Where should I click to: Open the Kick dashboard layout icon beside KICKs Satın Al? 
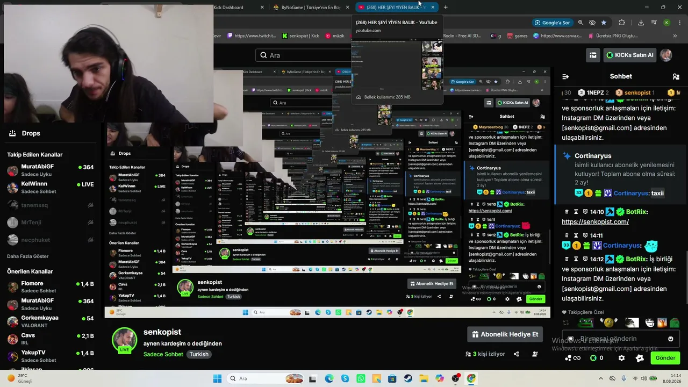pos(593,55)
